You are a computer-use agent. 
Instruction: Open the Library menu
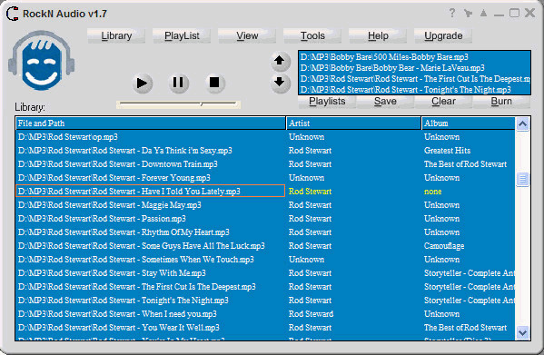[x=116, y=35]
